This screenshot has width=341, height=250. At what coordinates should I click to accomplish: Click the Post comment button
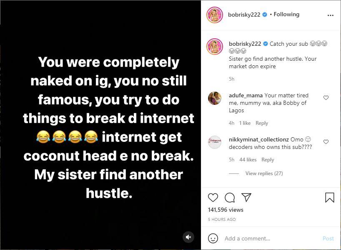click(328, 238)
